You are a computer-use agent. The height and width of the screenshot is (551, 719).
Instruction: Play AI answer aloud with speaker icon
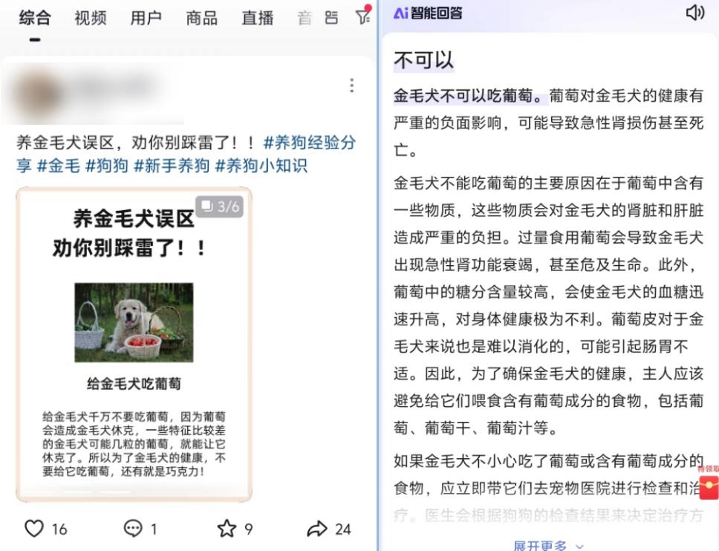(x=695, y=13)
